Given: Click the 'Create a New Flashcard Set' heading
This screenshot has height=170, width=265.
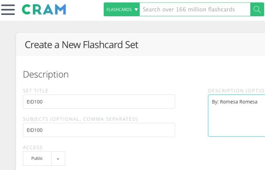Looking at the screenshot, I should tap(81, 45).
